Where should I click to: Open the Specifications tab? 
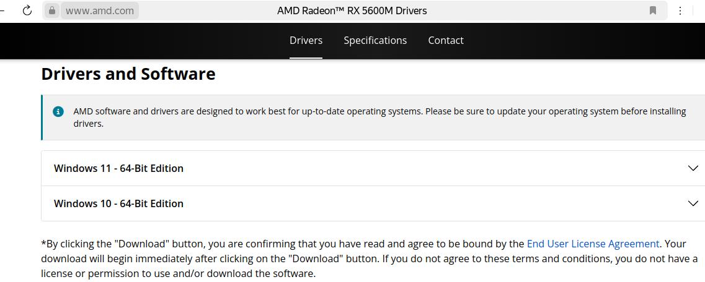[x=375, y=40]
